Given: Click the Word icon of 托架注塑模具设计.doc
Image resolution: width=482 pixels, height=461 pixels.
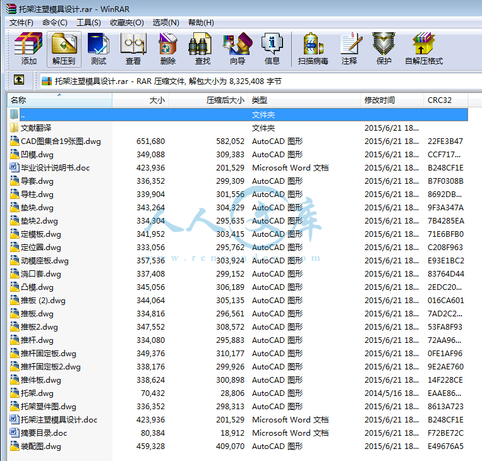Looking at the screenshot, I should click(x=14, y=419).
